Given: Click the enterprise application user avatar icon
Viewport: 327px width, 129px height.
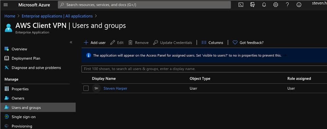Looking at the screenshot, I should click(x=8, y=28).
